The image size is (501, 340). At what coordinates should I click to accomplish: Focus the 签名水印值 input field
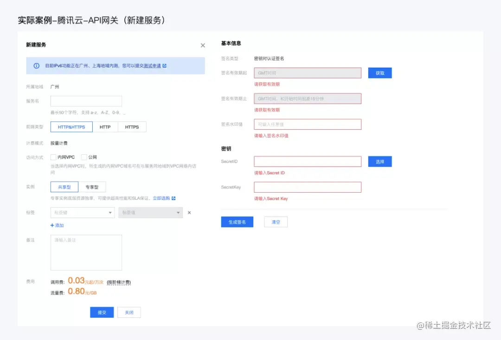[308, 125]
